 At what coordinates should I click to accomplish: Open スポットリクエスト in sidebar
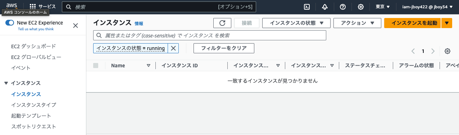33,126
